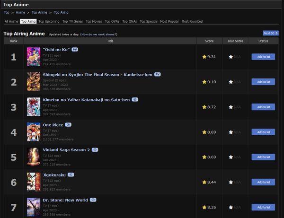Open the Top Movies tab
The height and width of the screenshot is (218, 284).
tap(94, 21)
